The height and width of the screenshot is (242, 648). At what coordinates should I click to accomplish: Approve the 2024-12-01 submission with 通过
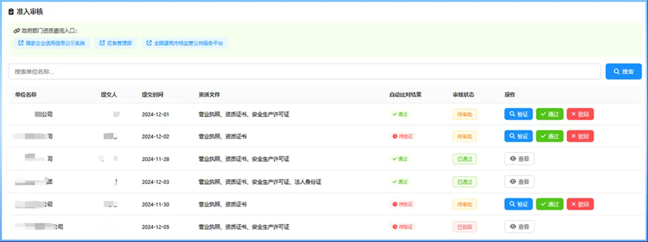[549, 114]
